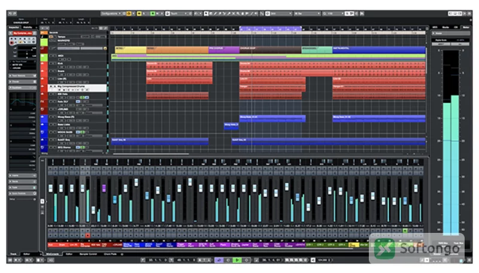
Task: Click the instrument icon of +DRUMS track
Action: (43, 110)
